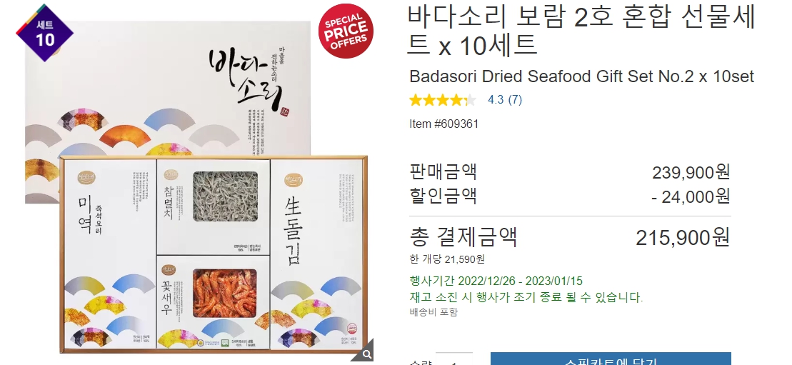Click the 행사기간 promotion period text
Viewport: 792px width, 365px height.
[x=496, y=281]
